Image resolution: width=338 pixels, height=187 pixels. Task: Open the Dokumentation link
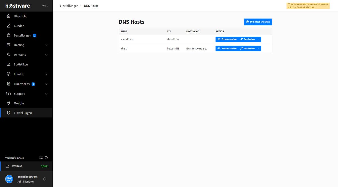pos(306,7)
